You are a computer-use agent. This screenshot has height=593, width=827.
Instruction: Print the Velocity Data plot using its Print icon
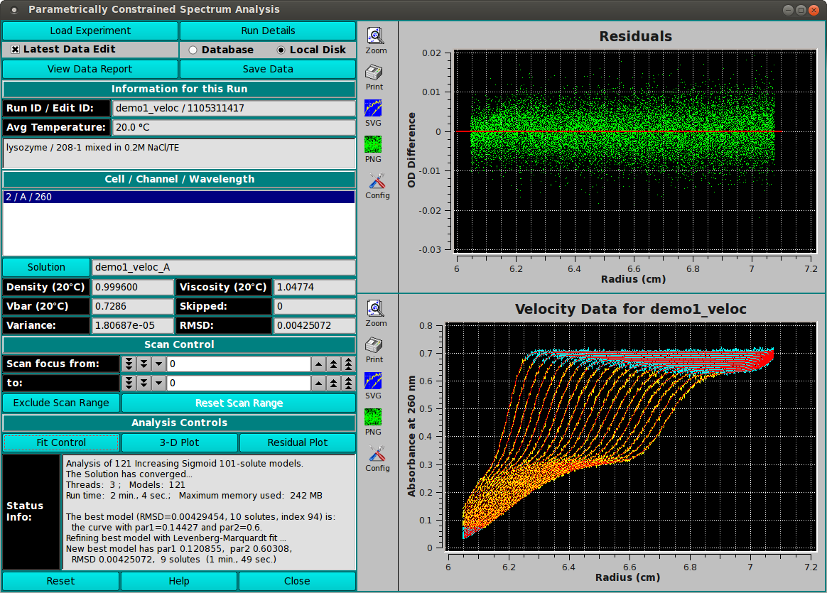374,345
